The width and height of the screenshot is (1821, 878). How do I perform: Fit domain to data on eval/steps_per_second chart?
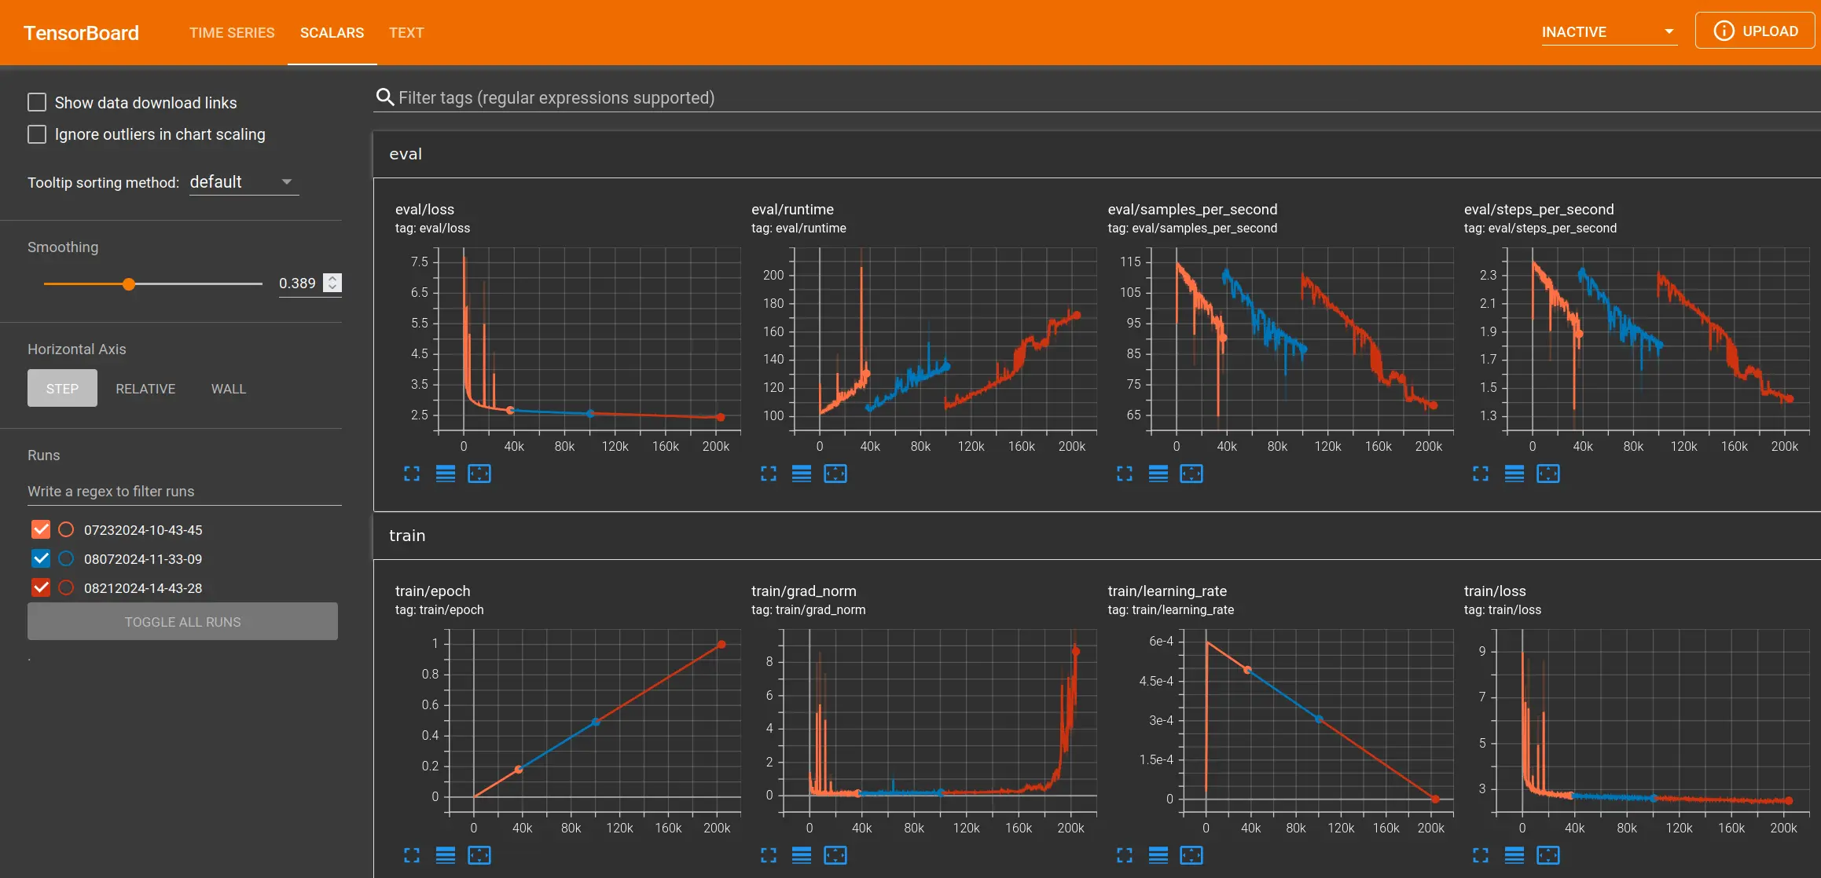coord(1548,474)
